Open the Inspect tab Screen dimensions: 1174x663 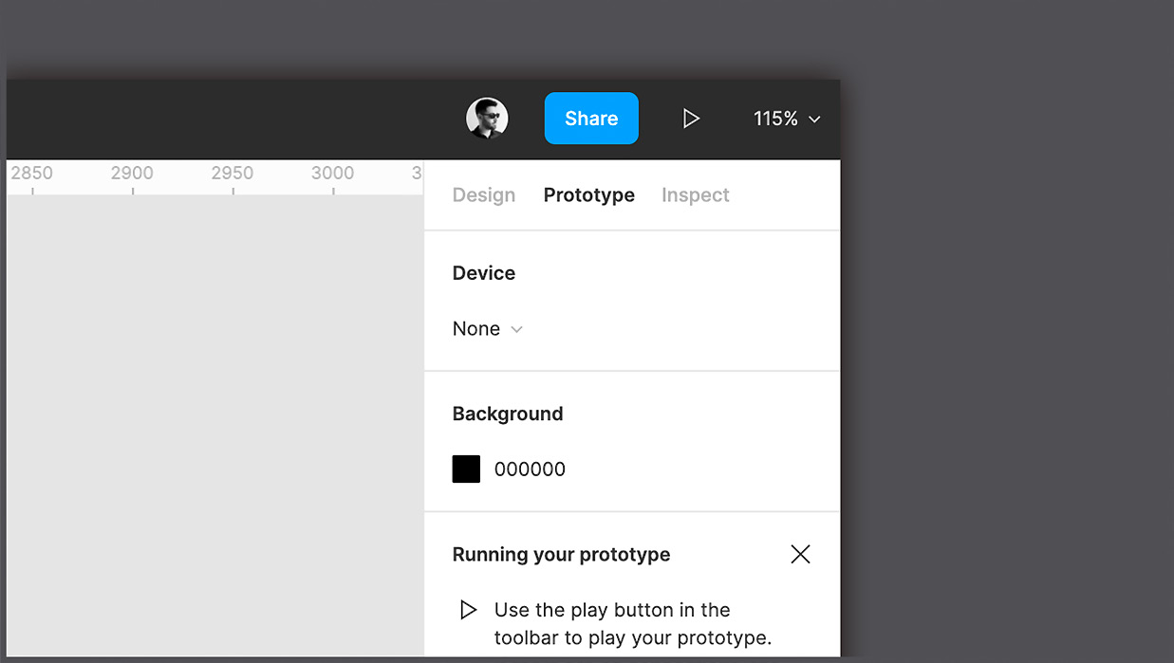tap(695, 194)
